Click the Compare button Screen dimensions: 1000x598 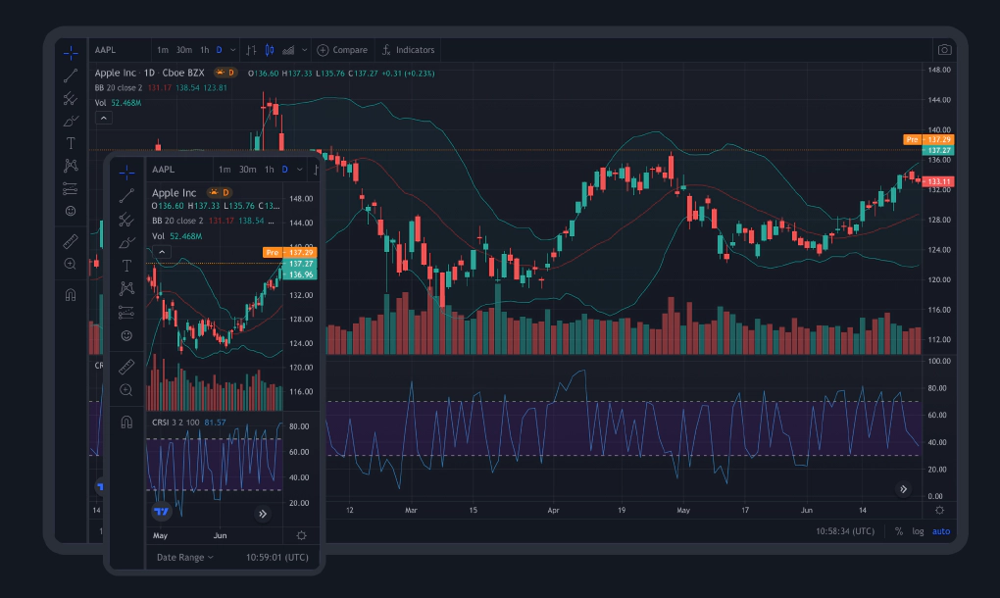(x=342, y=50)
